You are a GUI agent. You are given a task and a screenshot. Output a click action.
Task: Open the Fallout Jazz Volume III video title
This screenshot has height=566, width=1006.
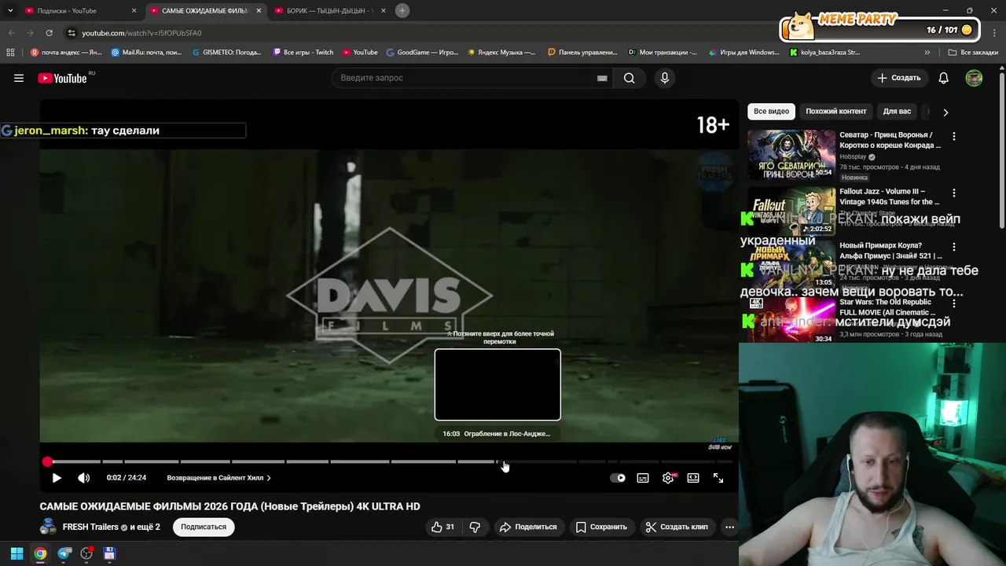889,197
